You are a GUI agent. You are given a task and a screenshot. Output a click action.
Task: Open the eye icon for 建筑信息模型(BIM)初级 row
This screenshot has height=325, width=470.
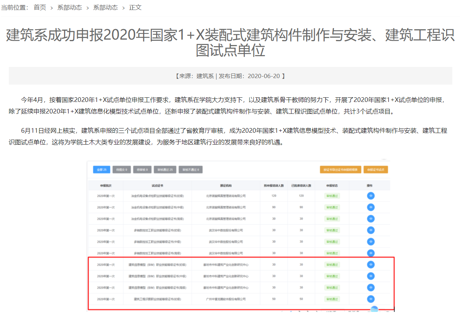point(371,265)
